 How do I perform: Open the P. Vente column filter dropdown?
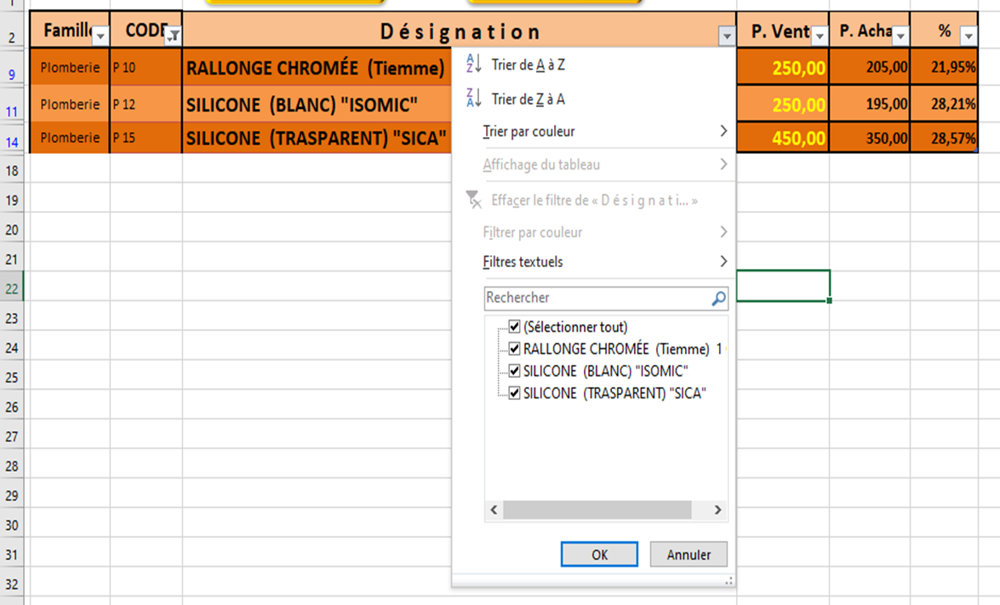(x=819, y=36)
